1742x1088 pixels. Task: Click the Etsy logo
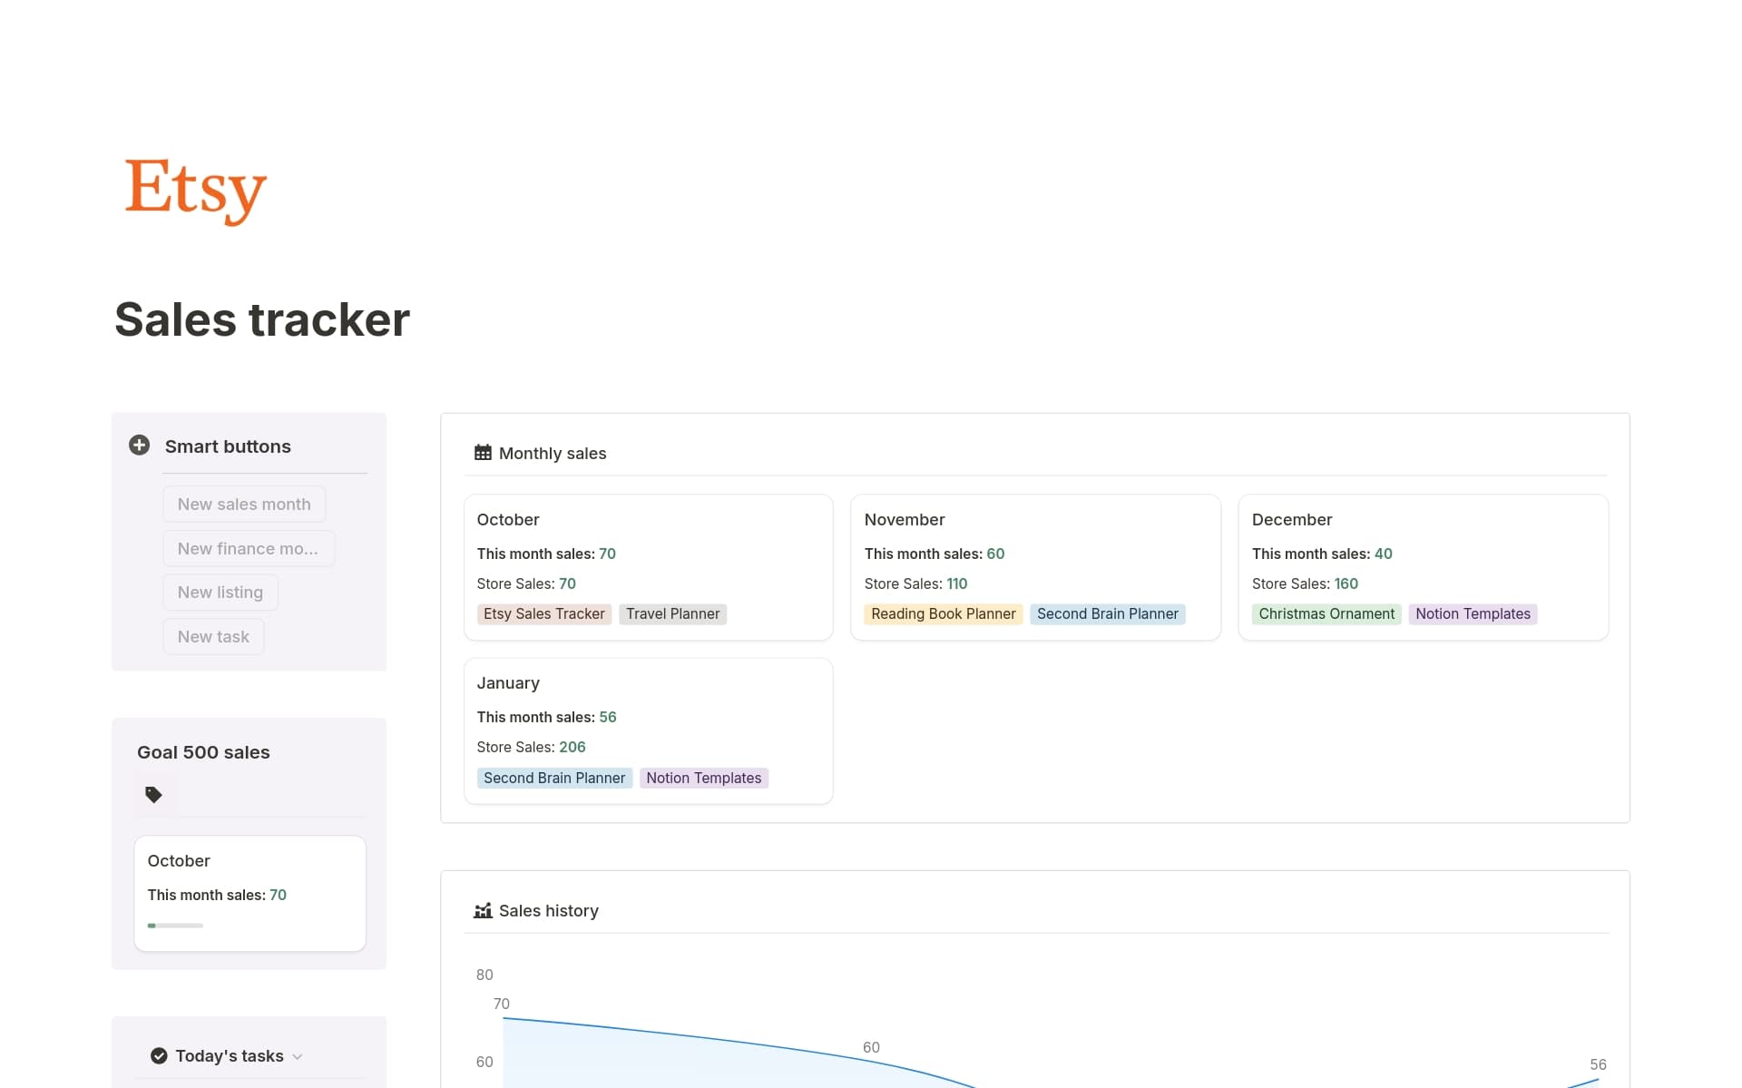194,191
